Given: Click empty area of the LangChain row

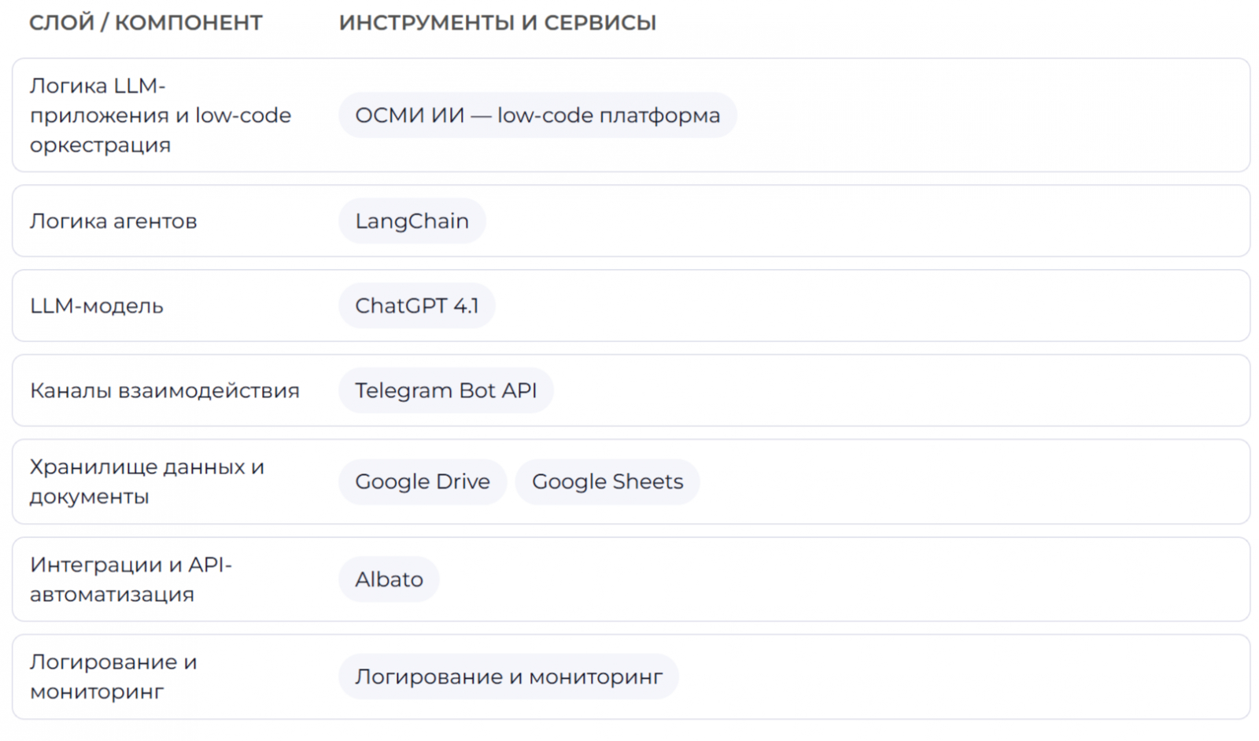Looking at the screenshot, I should [x=866, y=221].
